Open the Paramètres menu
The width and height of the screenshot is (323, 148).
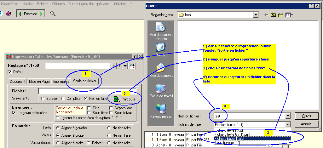(x=10, y=4)
